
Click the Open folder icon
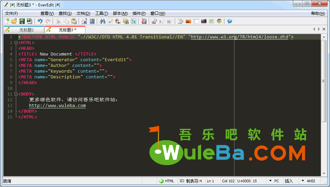pos(14,21)
